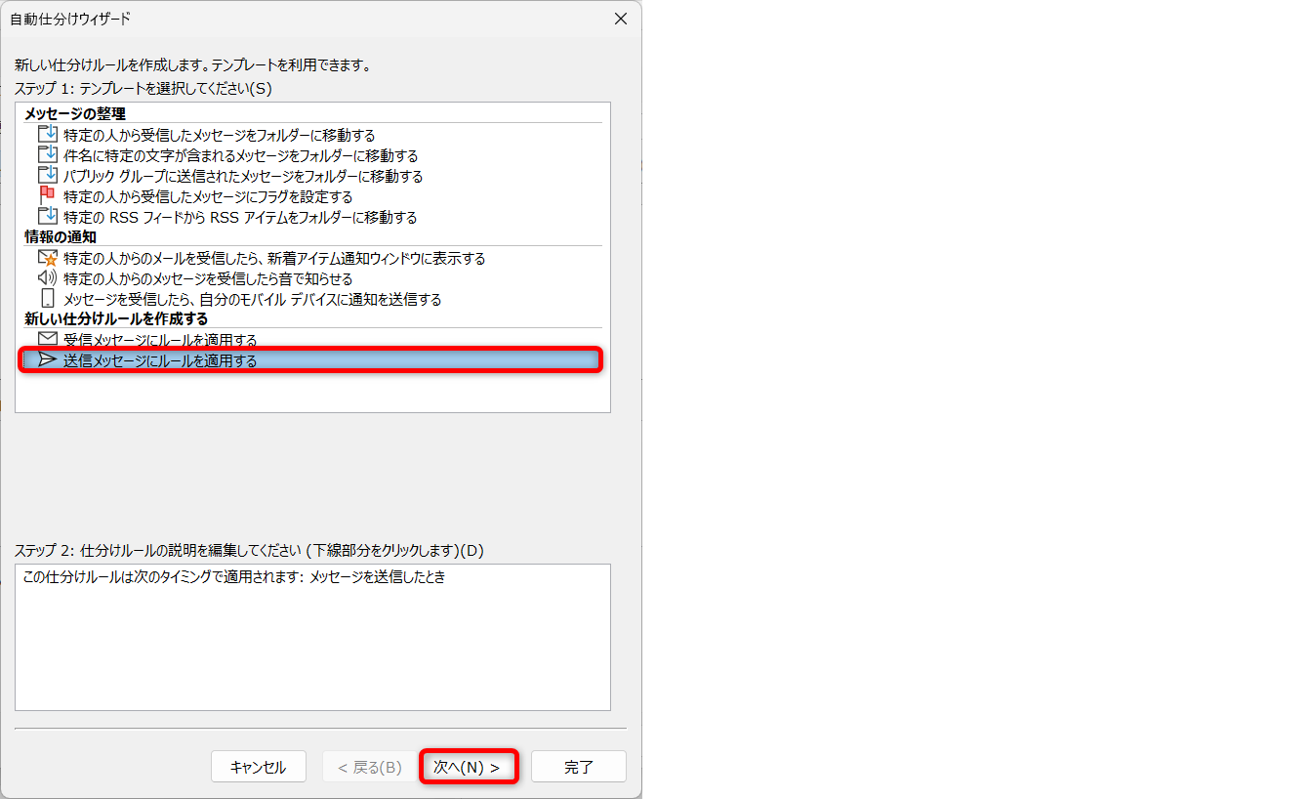Click the folder icon beside 件名に特定の文字が含まれる
1312x799 pixels.
point(48,155)
